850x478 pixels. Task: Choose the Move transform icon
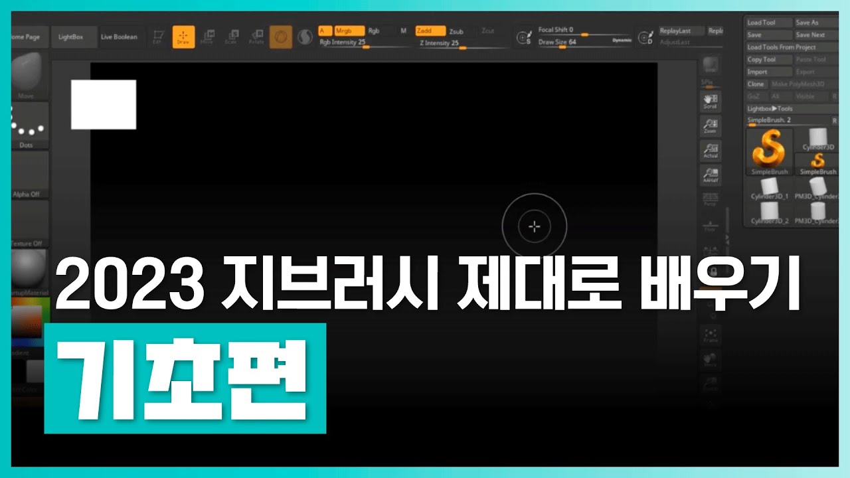(207, 37)
